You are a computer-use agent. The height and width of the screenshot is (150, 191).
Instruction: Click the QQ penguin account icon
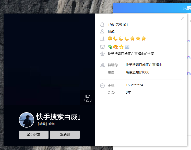(x=102, y=25)
